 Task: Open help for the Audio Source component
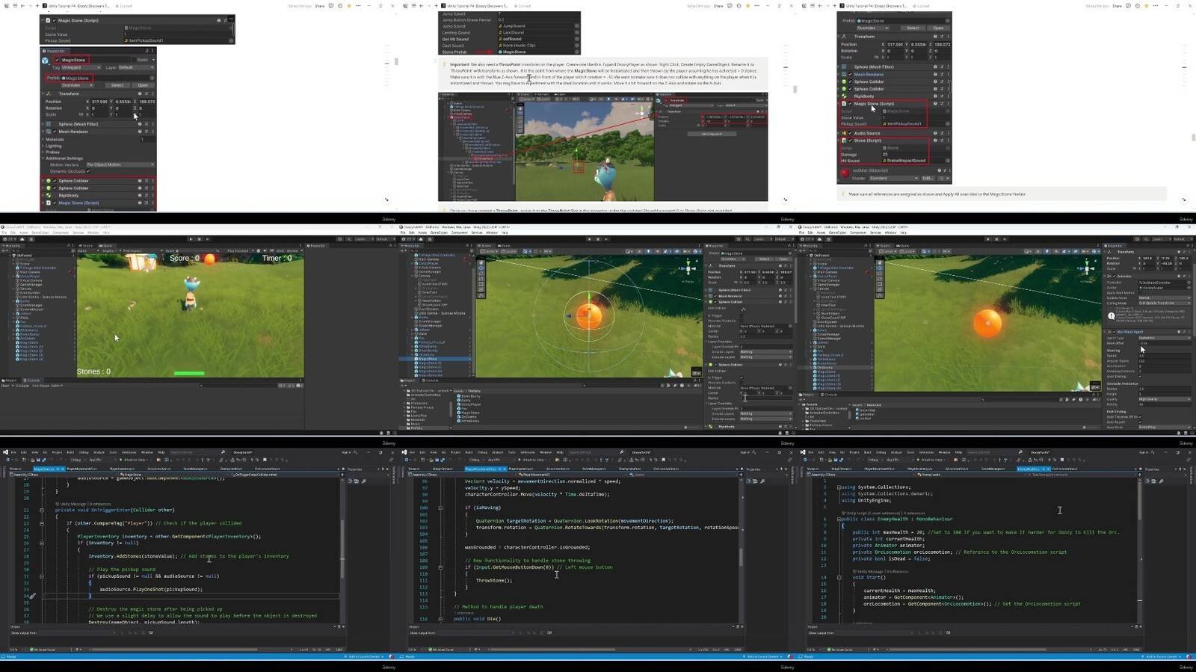934,133
